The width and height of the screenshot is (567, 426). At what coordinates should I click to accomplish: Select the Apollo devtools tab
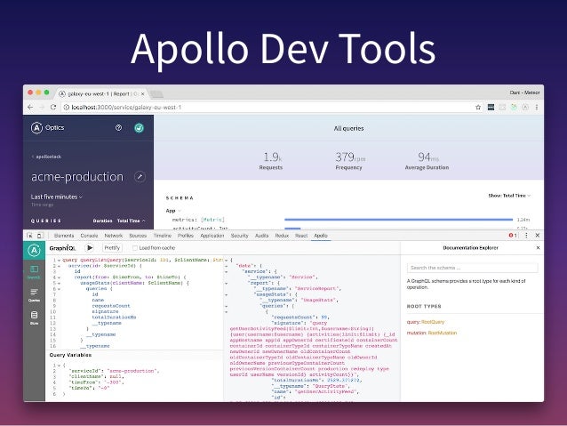(x=321, y=236)
